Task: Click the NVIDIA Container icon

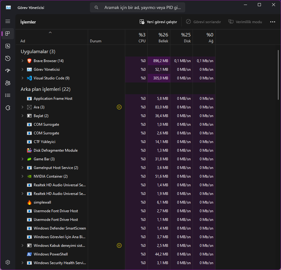Action: click(x=29, y=176)
